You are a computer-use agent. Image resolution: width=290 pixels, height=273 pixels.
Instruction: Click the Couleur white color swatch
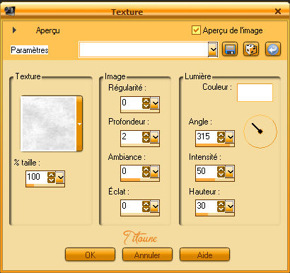pos(255,93)
